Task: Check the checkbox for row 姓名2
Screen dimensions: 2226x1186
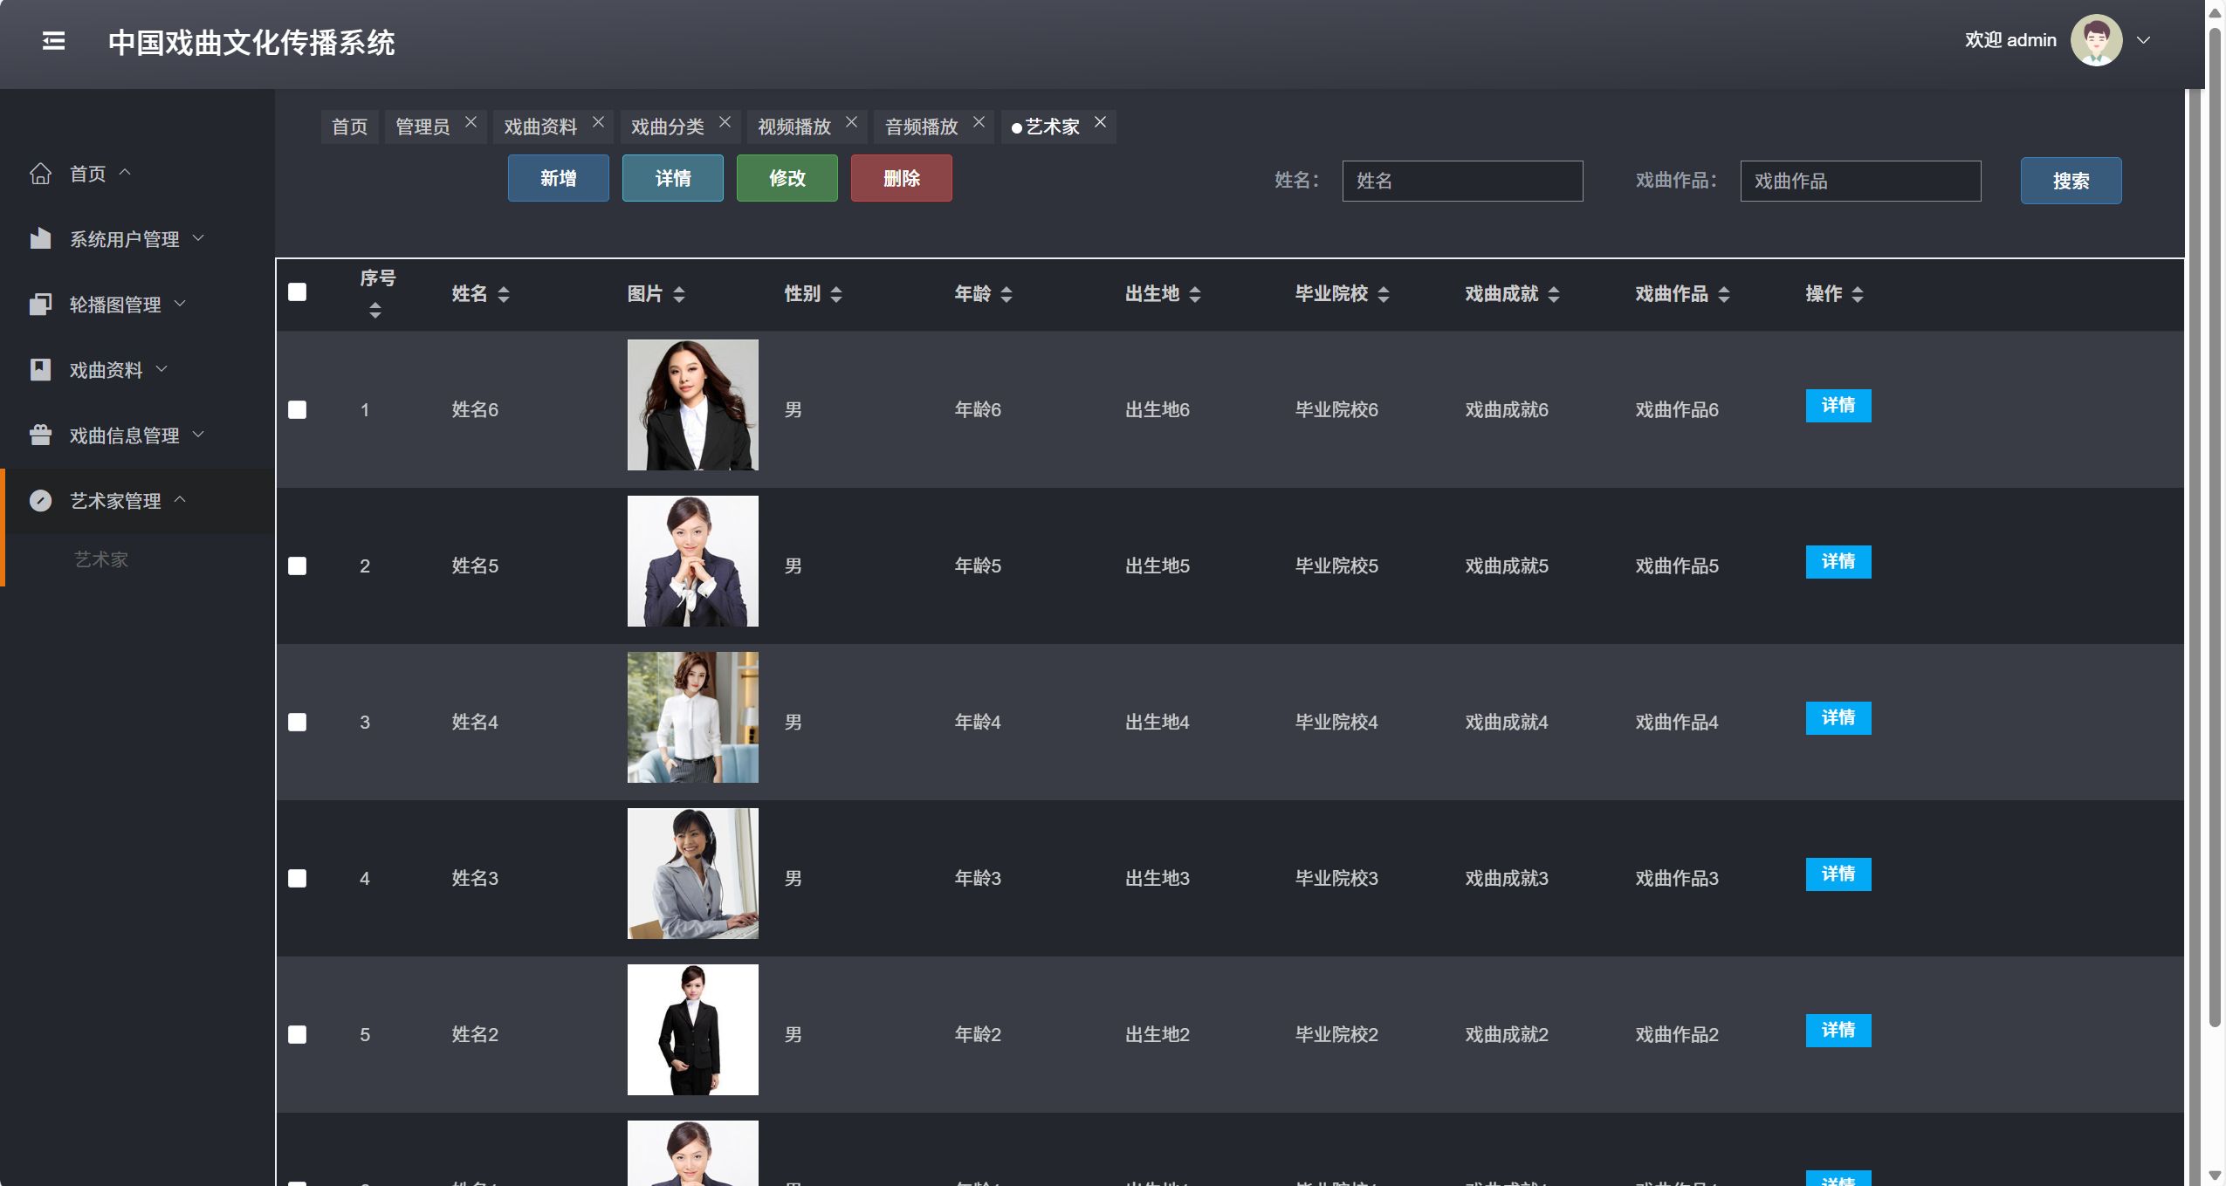Action: pos(298,1034)
